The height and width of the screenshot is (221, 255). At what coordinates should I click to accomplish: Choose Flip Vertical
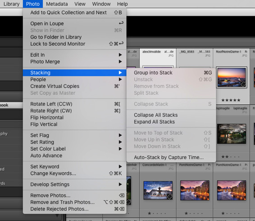point(75,124)
